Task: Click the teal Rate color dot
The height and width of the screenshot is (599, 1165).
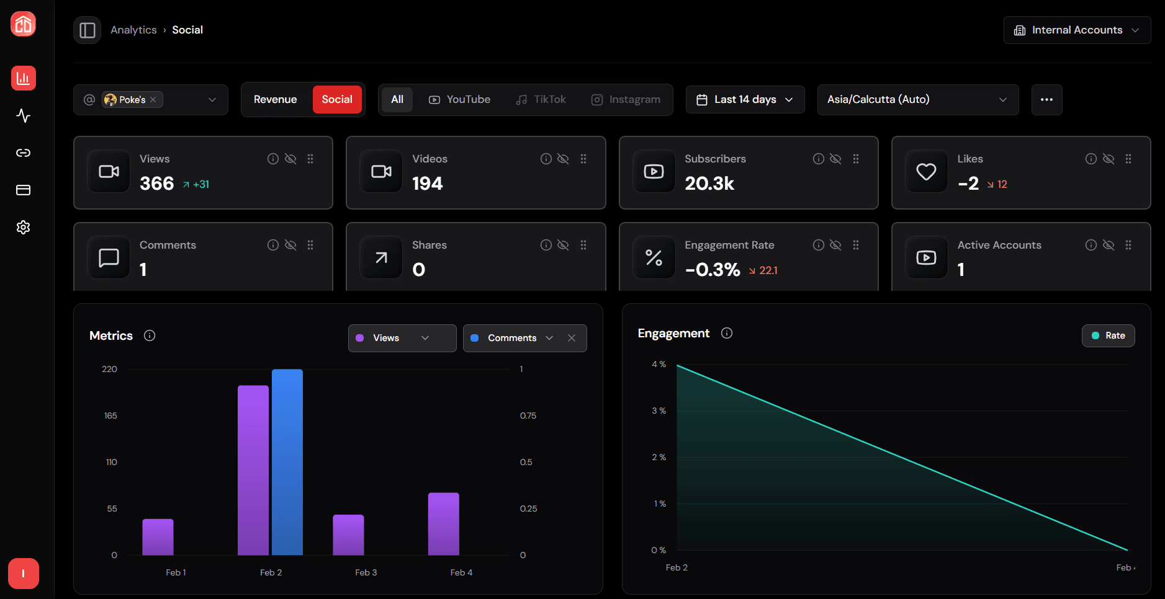Action: [1095, 335]
